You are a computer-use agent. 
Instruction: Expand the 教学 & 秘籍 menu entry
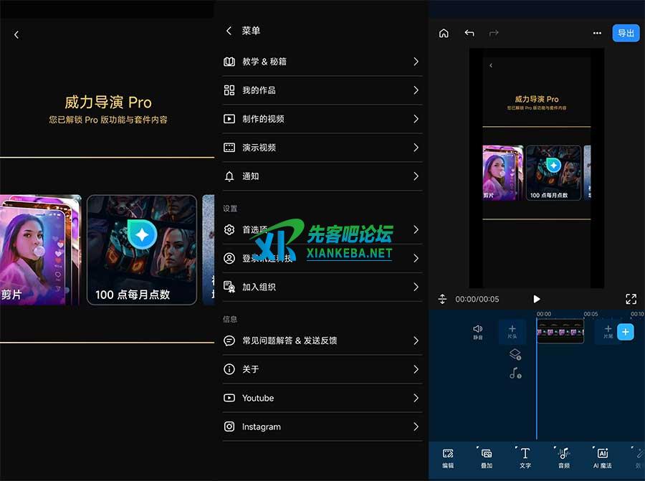pyautogui.click(x=322, y=62)
